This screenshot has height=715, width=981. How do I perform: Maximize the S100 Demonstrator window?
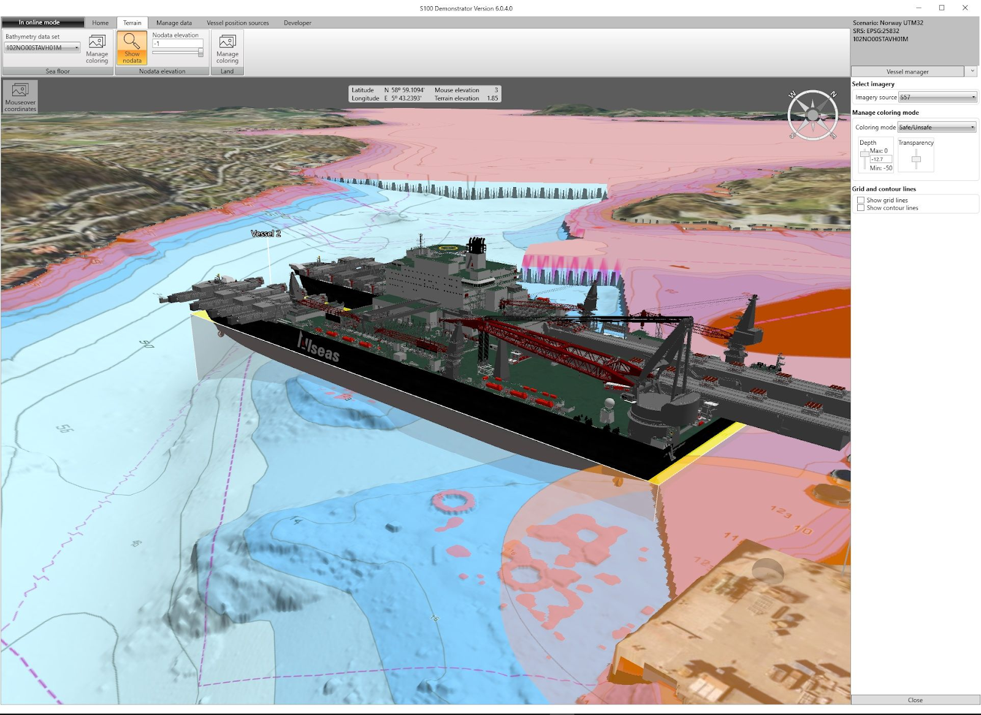tap(942, 8)
